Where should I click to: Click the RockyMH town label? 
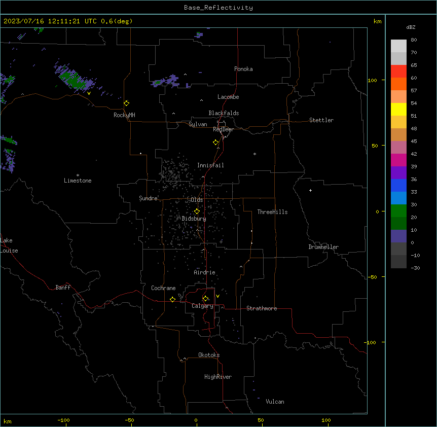[124, 115]
